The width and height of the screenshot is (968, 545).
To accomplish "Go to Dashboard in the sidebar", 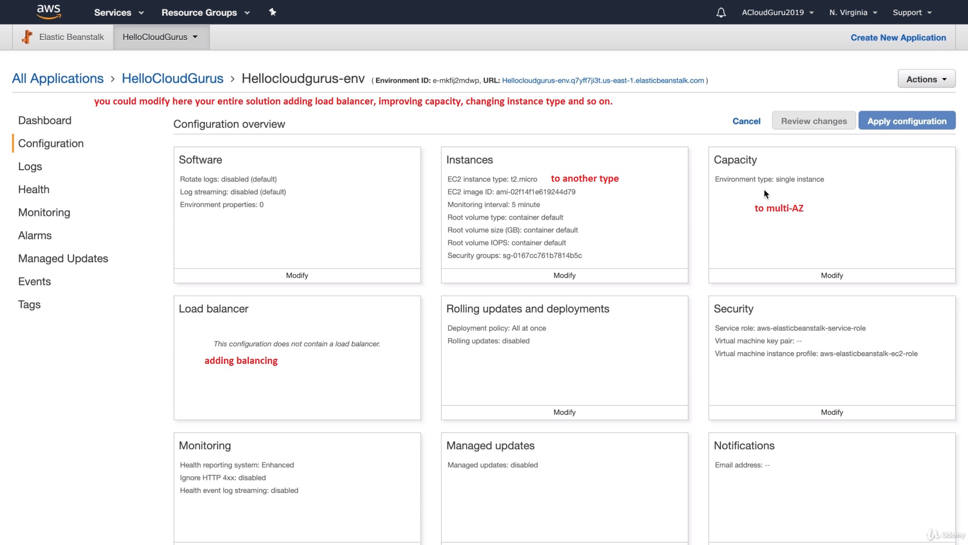I will (45, 120).
